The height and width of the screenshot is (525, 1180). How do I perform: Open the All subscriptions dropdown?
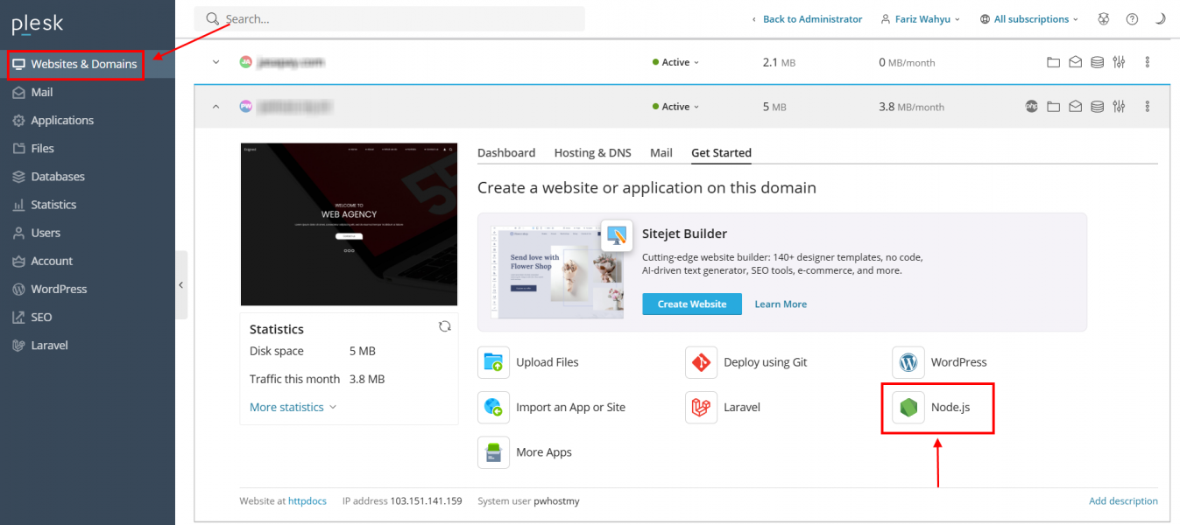1029,19
